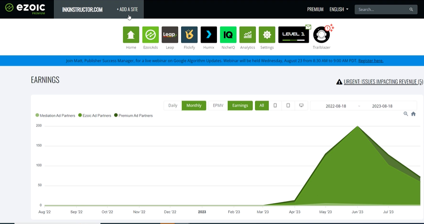Click the chart zoom magnifier icon
The height and width of the screenshot is (224, 424).
pyautogui.click(x=406, y=114)
